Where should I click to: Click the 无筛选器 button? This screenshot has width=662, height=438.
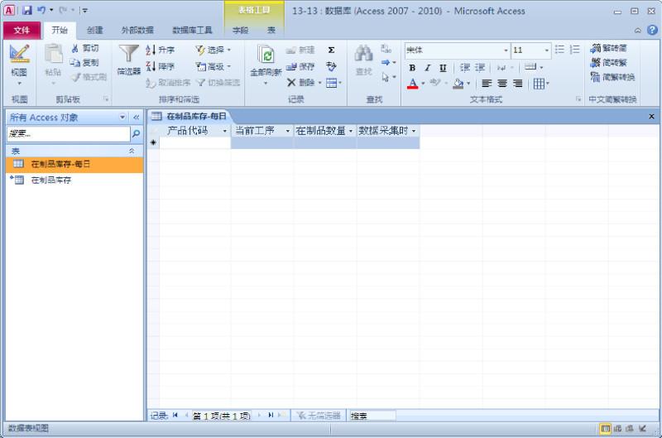pos(319,416)
